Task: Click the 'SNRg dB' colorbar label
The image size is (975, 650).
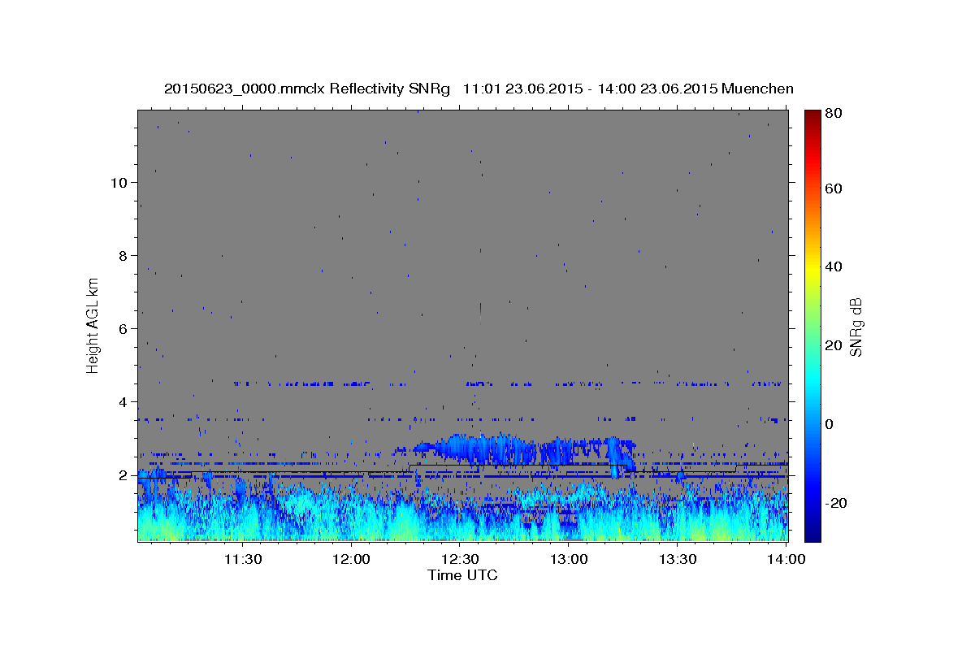Action: (856, 327)
